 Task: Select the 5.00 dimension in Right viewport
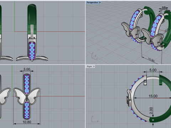tap(153, 70)
